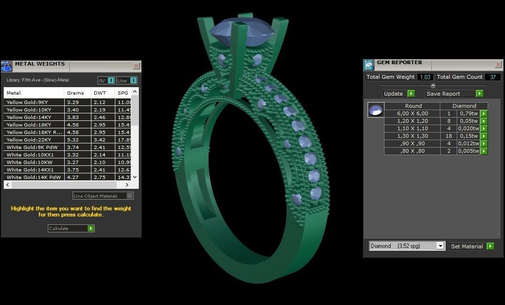Click green arrow for 0,79tw gem row
Screen dimensions: 505x305
coord(484,113)
